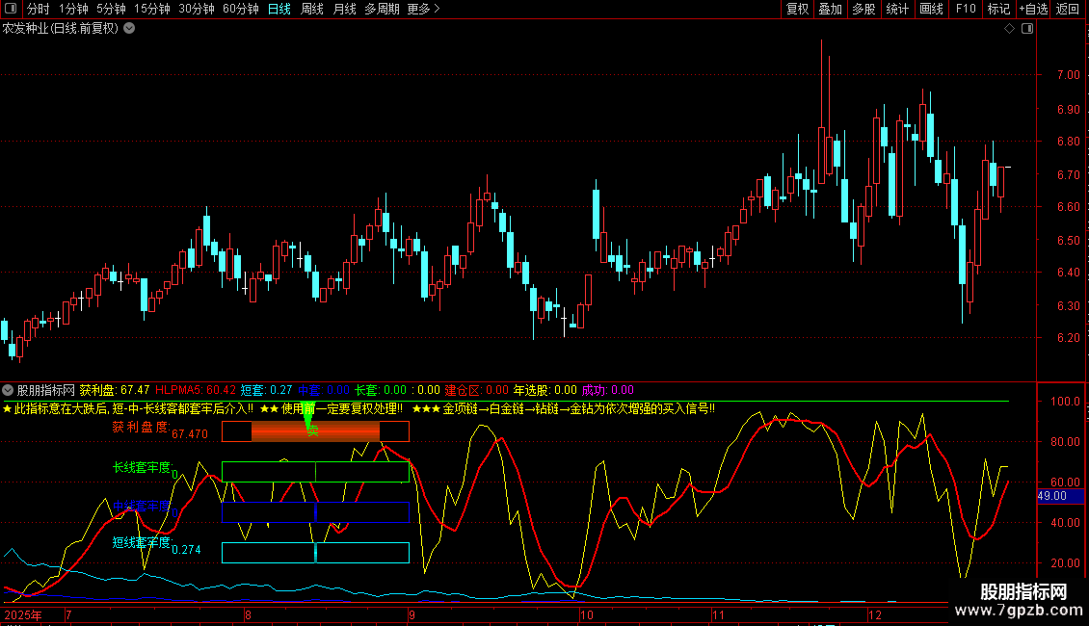Open the 更多 periods dropdown
Image resolution: width=1089 pixels, height=626 pixels.
click(423, 9)
